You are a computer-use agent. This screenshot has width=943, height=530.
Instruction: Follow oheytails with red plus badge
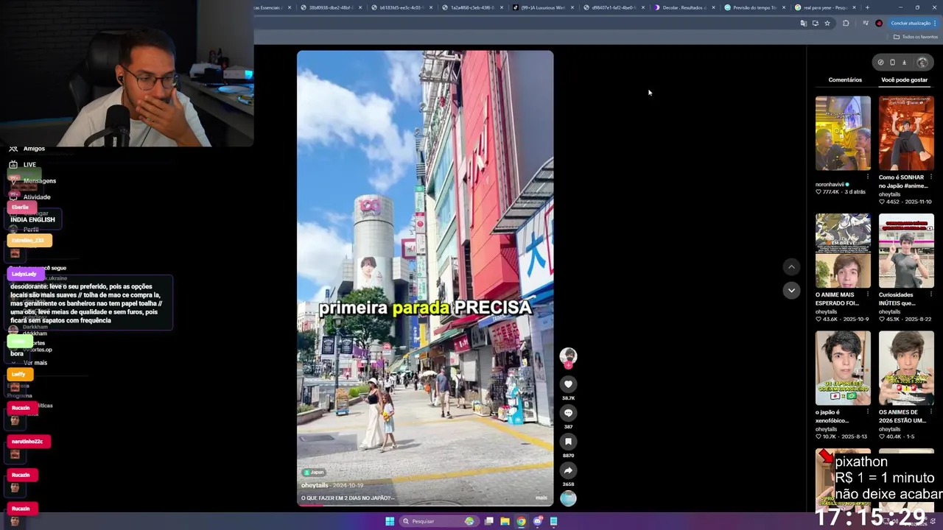(568, 365)
